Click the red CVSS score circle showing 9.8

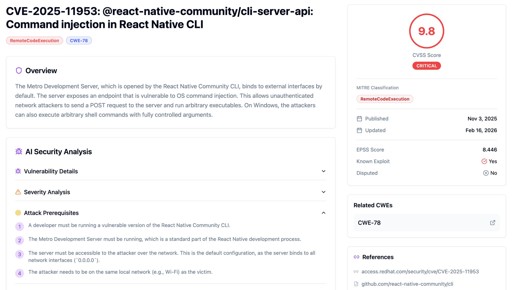427,31
